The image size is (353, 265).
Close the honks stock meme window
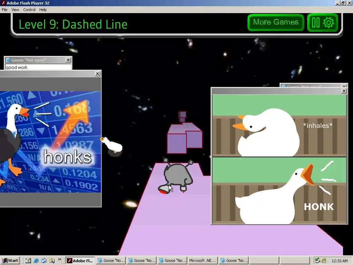tap(98, 74)
